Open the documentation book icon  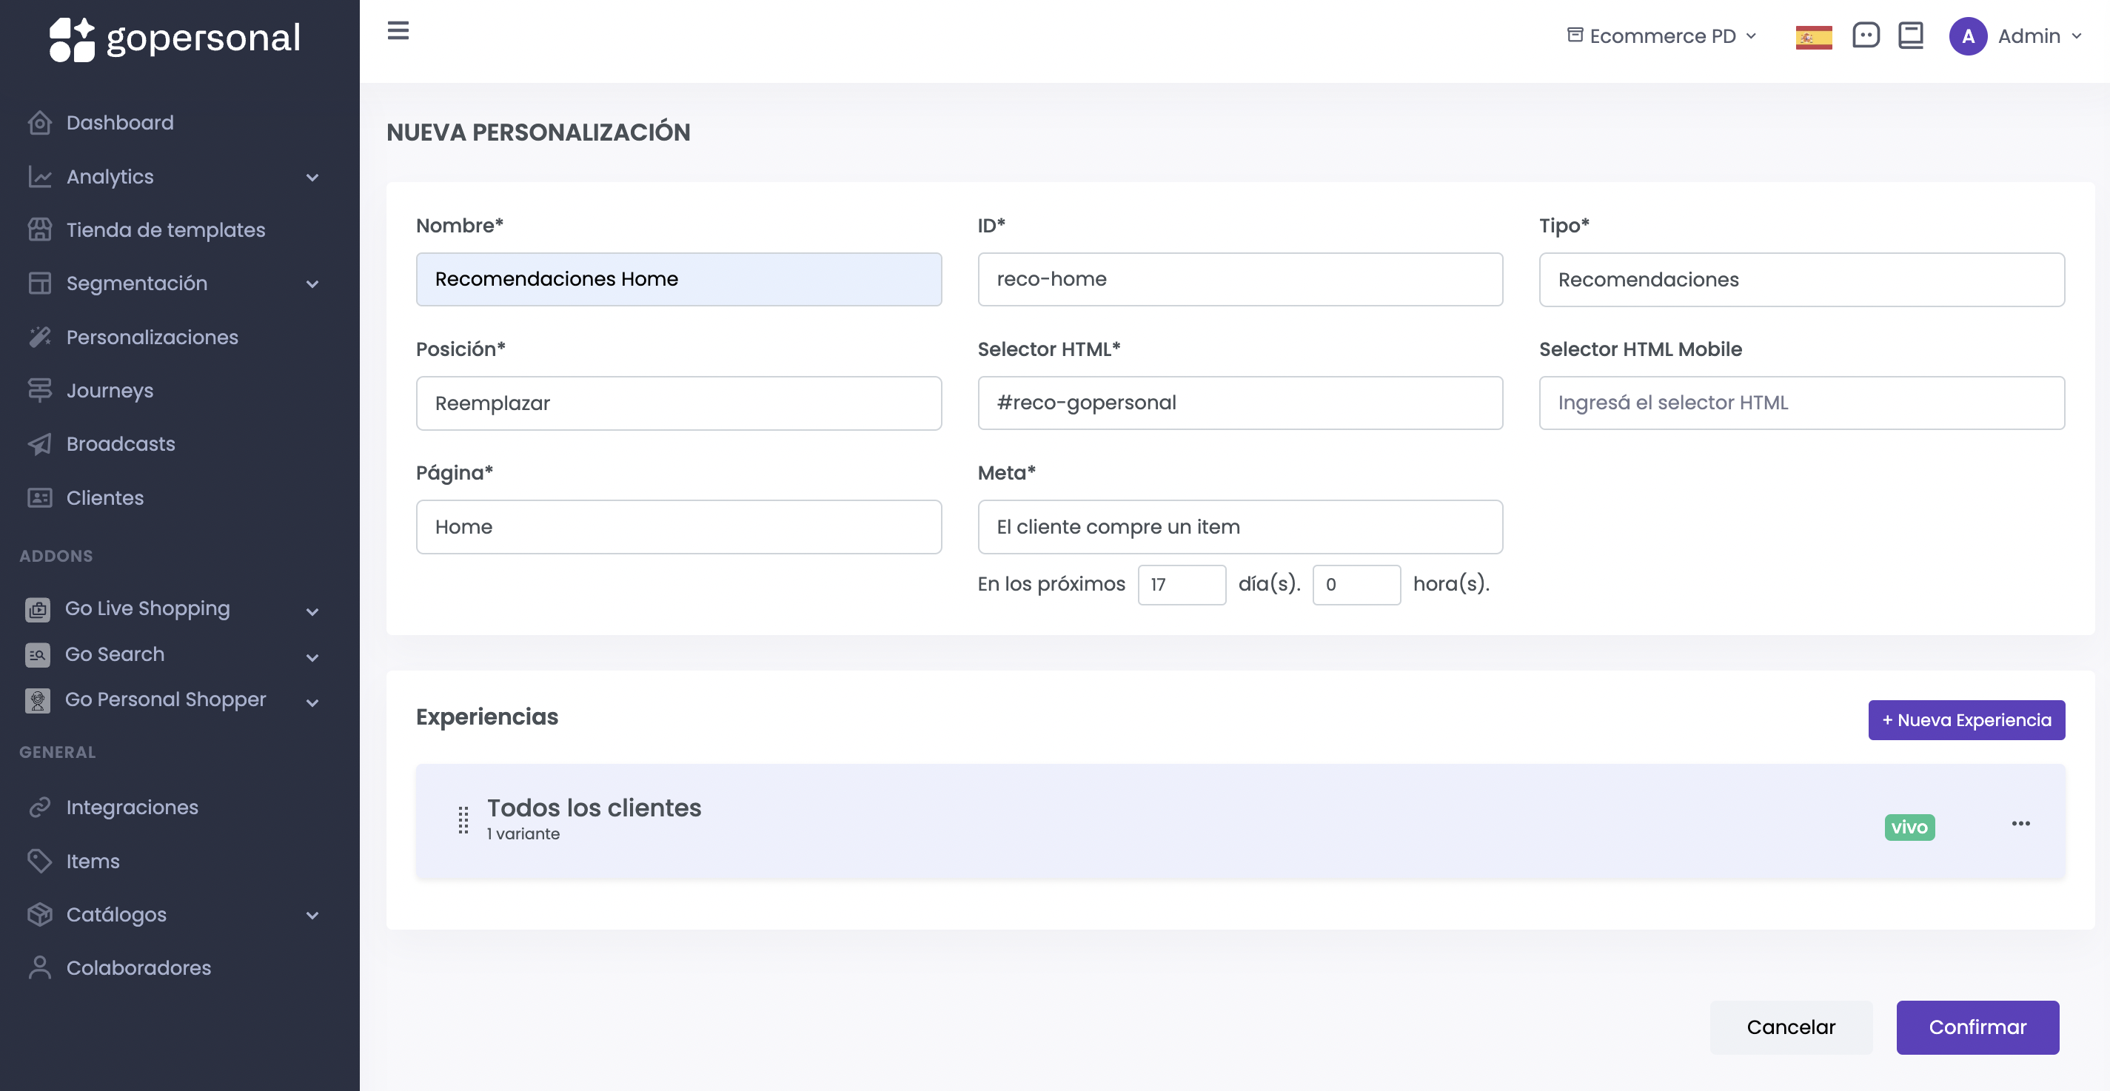pos(1910,36)
